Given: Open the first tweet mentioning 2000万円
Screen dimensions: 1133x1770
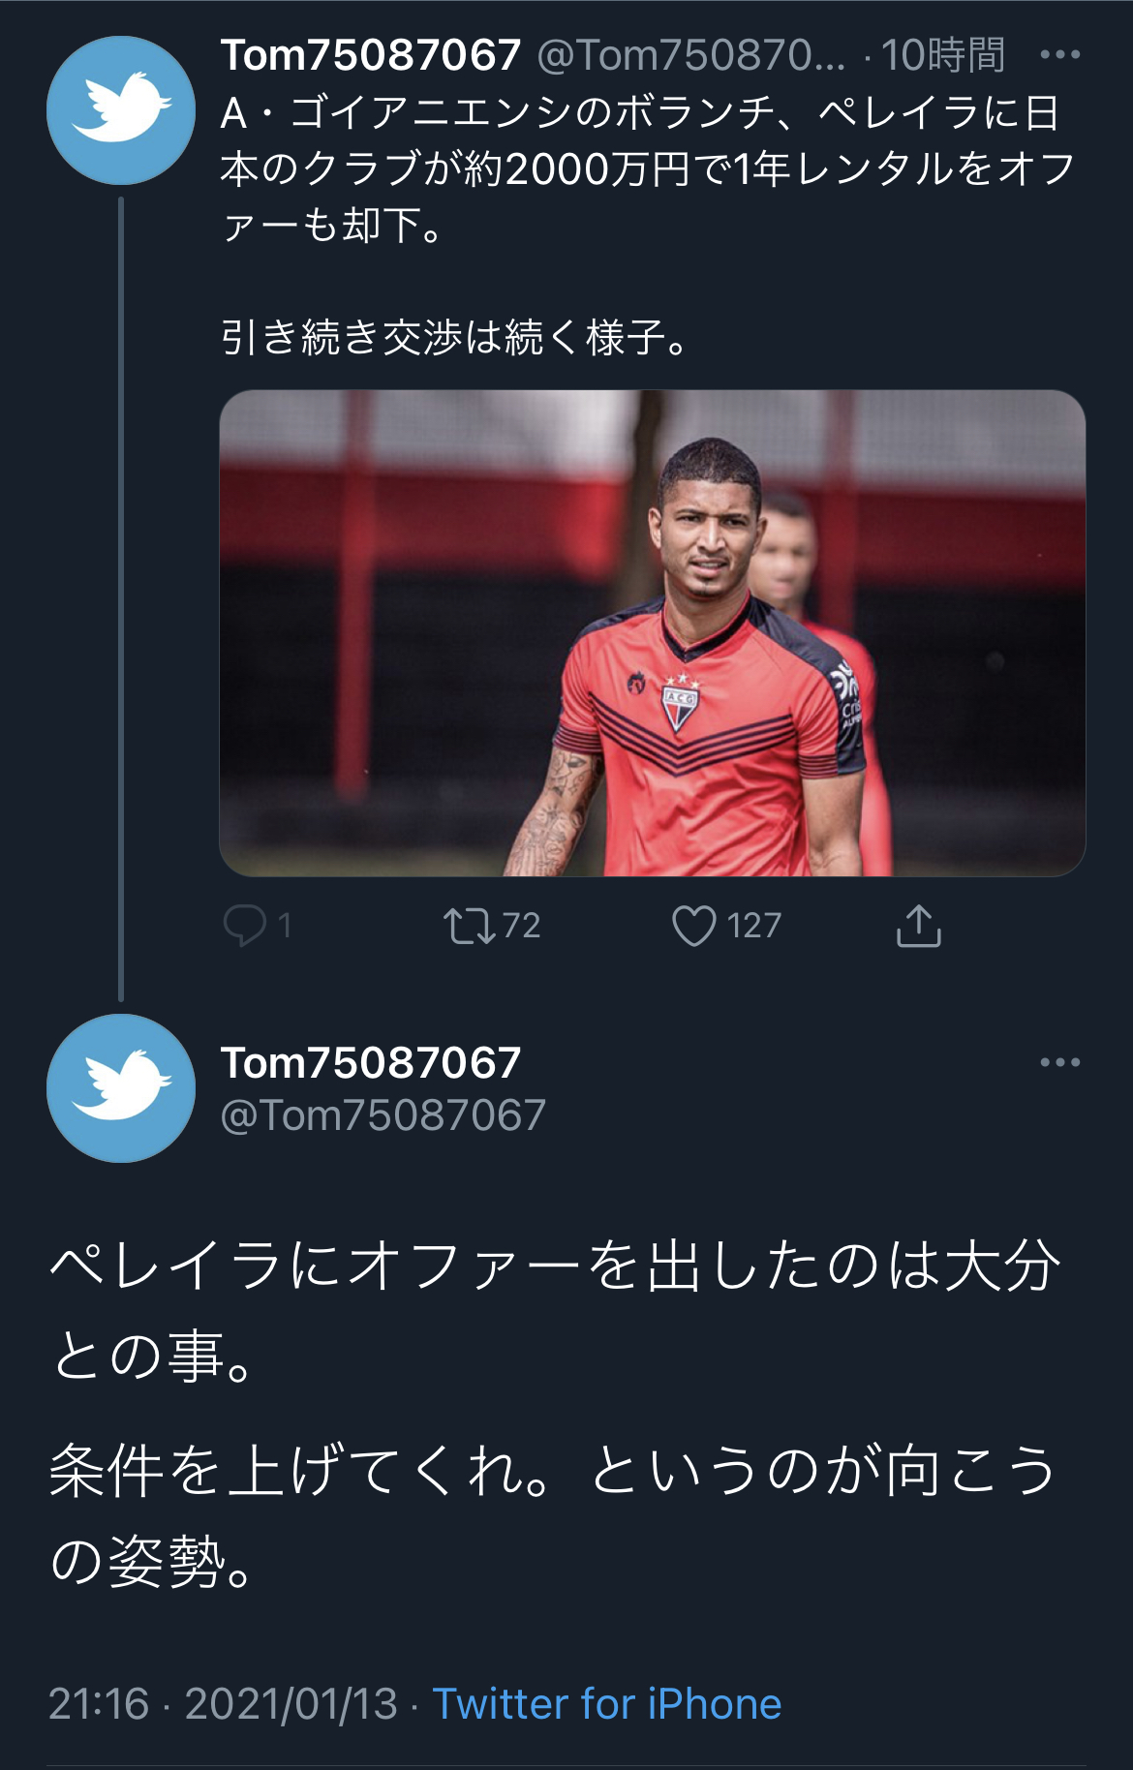Looking at the screenshot, I should pos(647,169).
